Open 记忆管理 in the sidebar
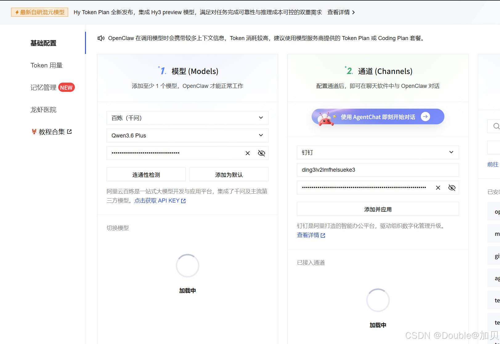The height and width of the screenshot is (344, 500). (43, 88)
